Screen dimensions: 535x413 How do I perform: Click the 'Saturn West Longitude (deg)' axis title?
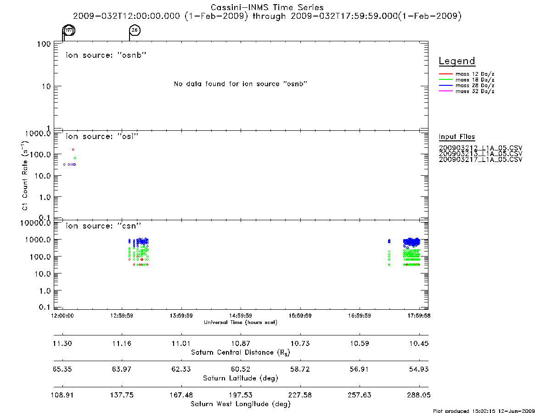click(241, 404)
